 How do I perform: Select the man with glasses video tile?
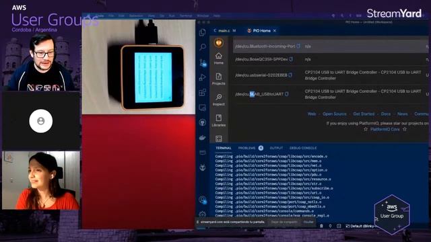[x=41, y=63]
